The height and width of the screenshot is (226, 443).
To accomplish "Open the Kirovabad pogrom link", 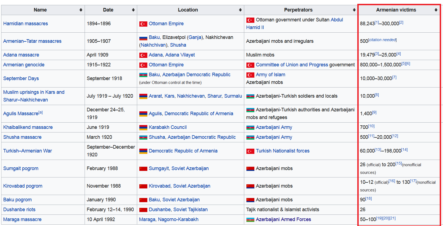I will (23, 186).
